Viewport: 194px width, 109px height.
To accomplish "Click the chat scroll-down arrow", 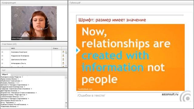I will click(x=66, y=106).
